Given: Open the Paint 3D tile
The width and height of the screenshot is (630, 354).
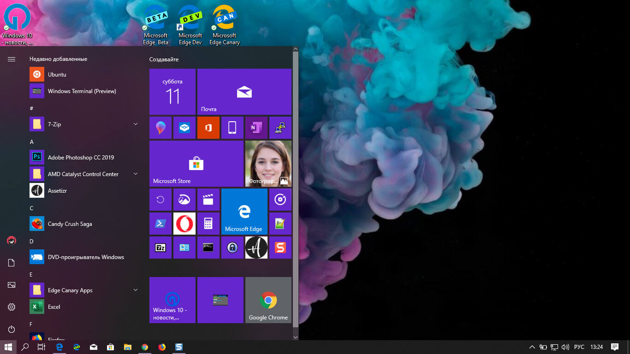Looking at the screenshot, I should click(x=160, y=128).
